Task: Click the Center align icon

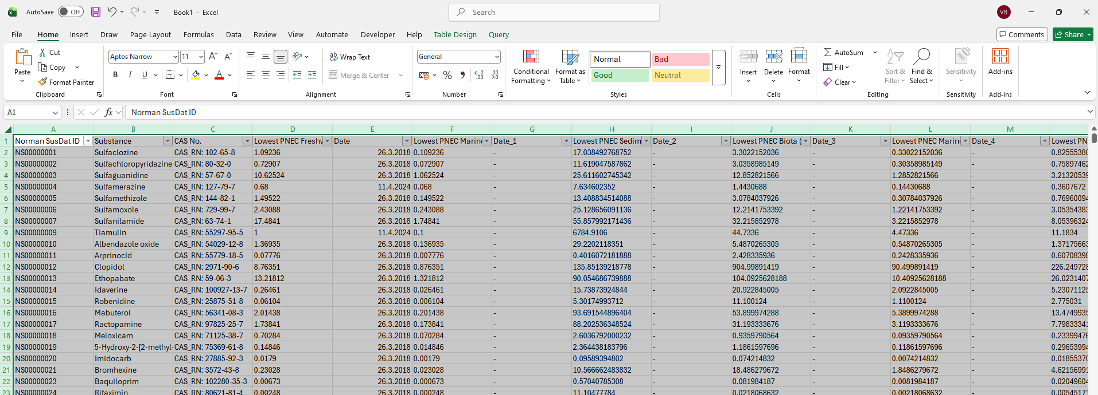Action: 266,75
